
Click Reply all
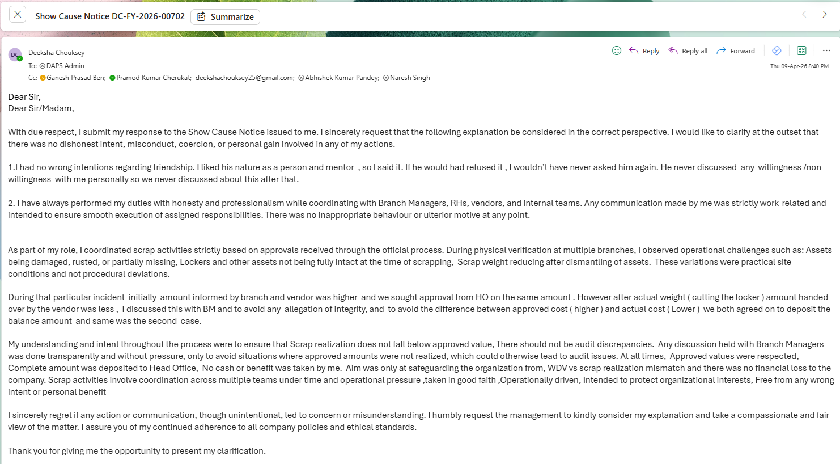tap(688, 51)
